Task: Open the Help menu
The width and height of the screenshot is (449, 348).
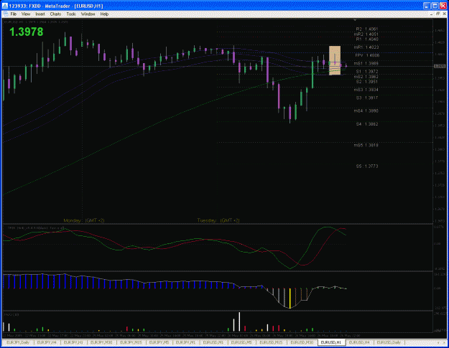Action: pos(104,14)
